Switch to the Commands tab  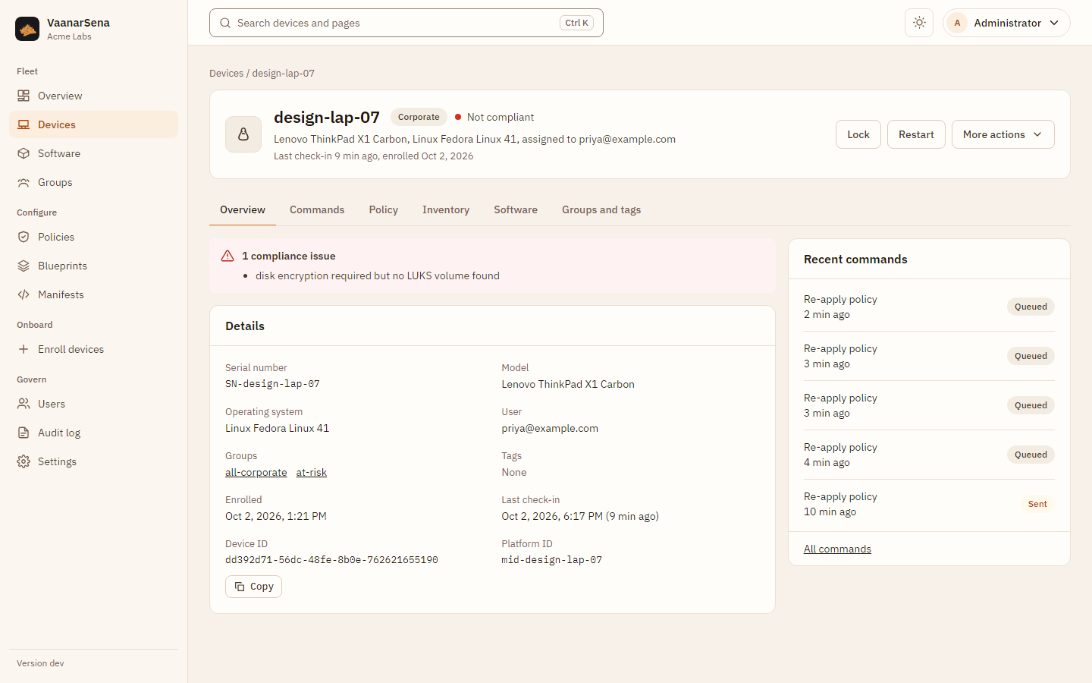[317, 209]
